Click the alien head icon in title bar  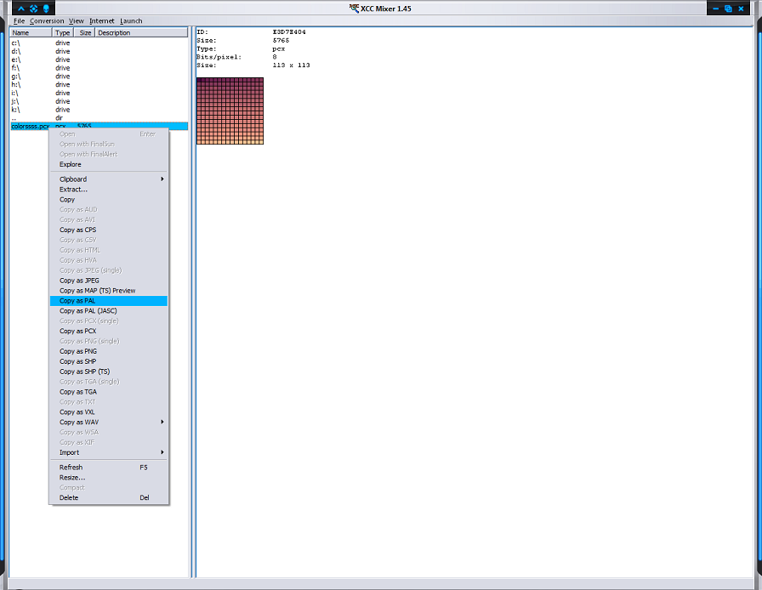click(45, 9)
